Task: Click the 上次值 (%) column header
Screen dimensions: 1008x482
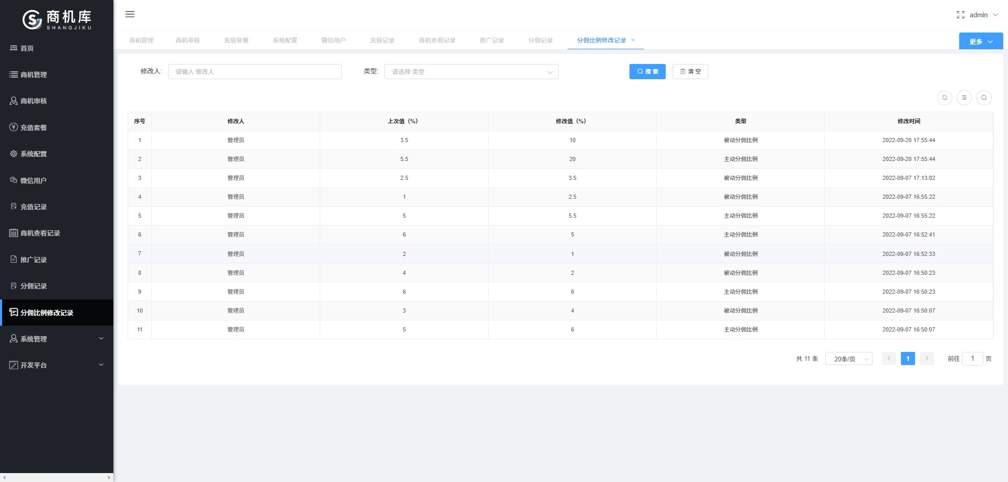Action: pyautogui.click(x=404, y=121)
